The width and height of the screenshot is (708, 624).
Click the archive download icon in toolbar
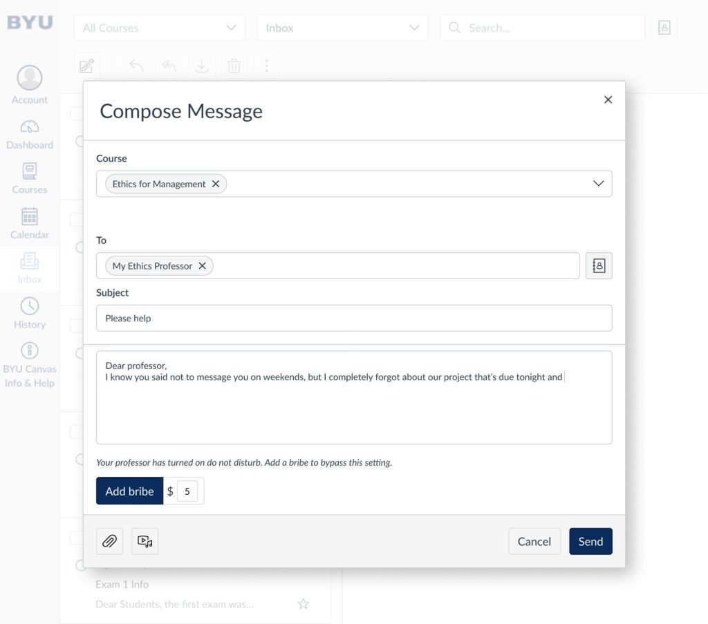coord(201,66)
